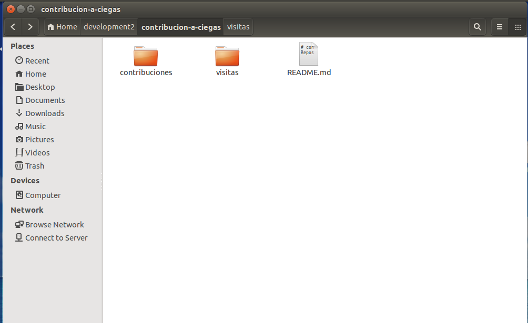Go to Home in path bar
The image size is (528, 323).
62,27
